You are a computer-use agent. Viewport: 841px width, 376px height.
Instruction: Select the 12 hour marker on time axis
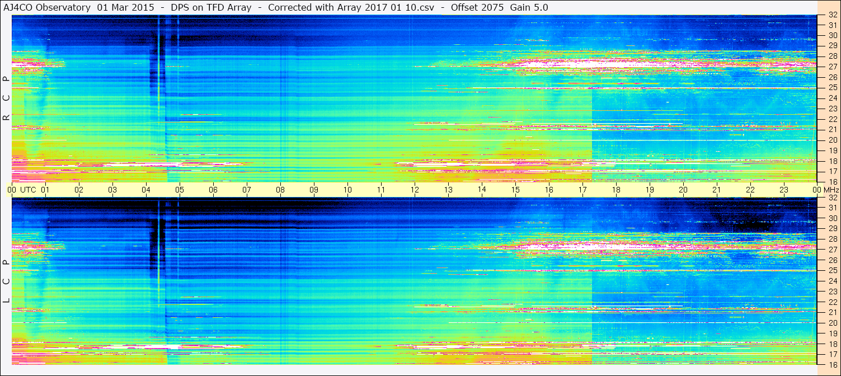(x=415, y=190)
